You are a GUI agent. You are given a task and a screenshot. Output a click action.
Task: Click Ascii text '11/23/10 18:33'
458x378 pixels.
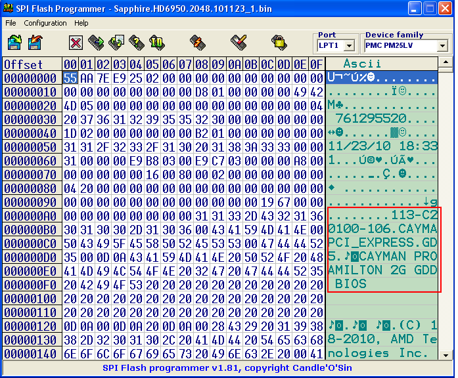tap(382, 146)
